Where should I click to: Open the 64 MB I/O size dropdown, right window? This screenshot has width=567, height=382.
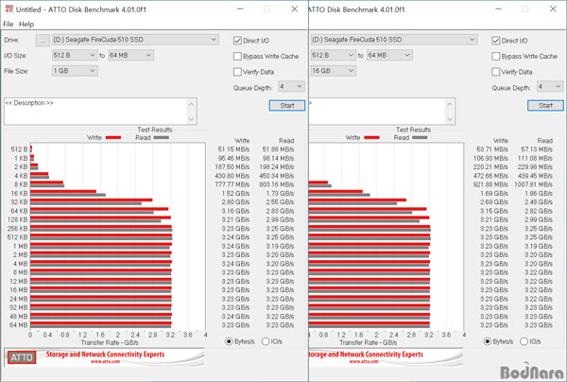tap(389, 55)
